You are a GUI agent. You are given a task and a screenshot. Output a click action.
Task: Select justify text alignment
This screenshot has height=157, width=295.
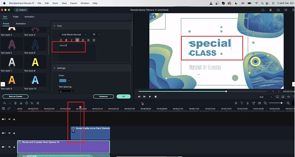tap(94, 40)
